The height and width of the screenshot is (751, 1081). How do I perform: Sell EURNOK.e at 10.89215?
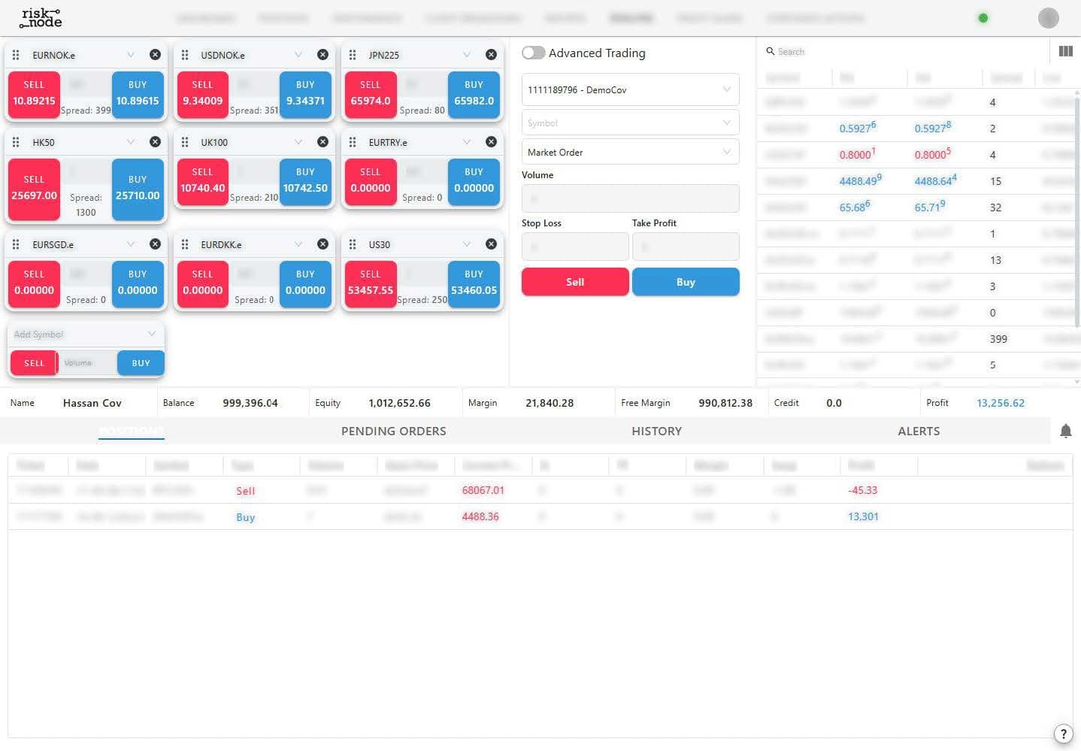pyautogui.click(x=34, y=95)
